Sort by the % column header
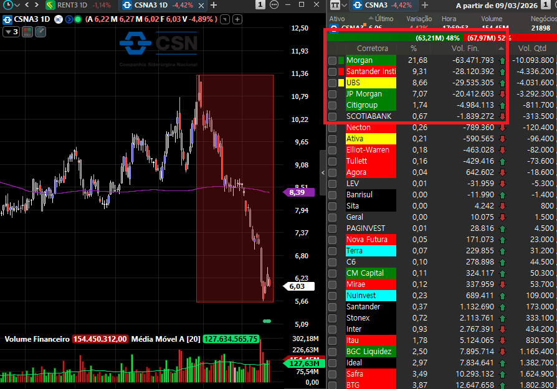 [x=414, y=49]
